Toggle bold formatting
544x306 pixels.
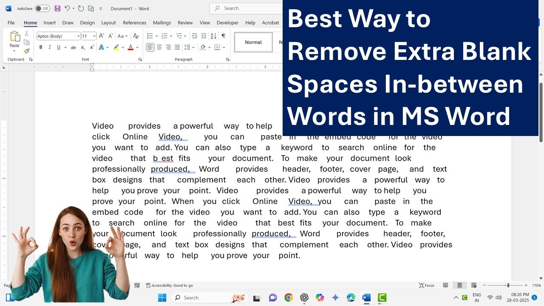click(x=41, y=48)
